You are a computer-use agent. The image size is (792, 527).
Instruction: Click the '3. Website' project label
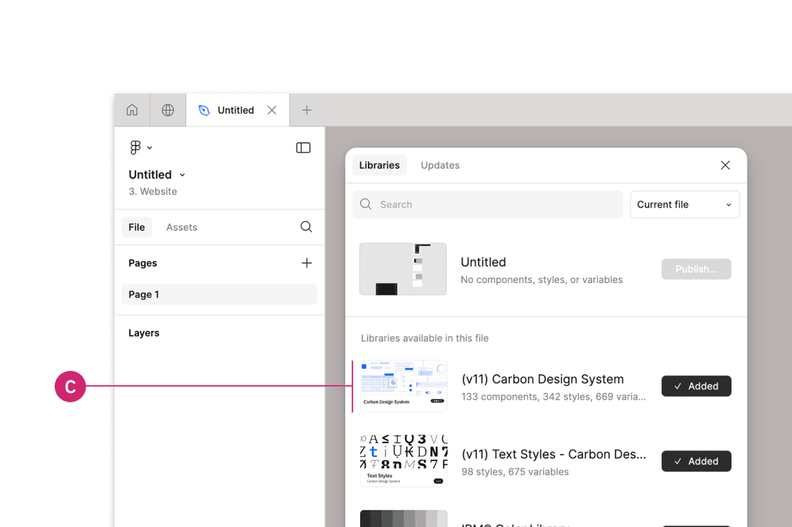pyautogui.click(x=153, y=191)
